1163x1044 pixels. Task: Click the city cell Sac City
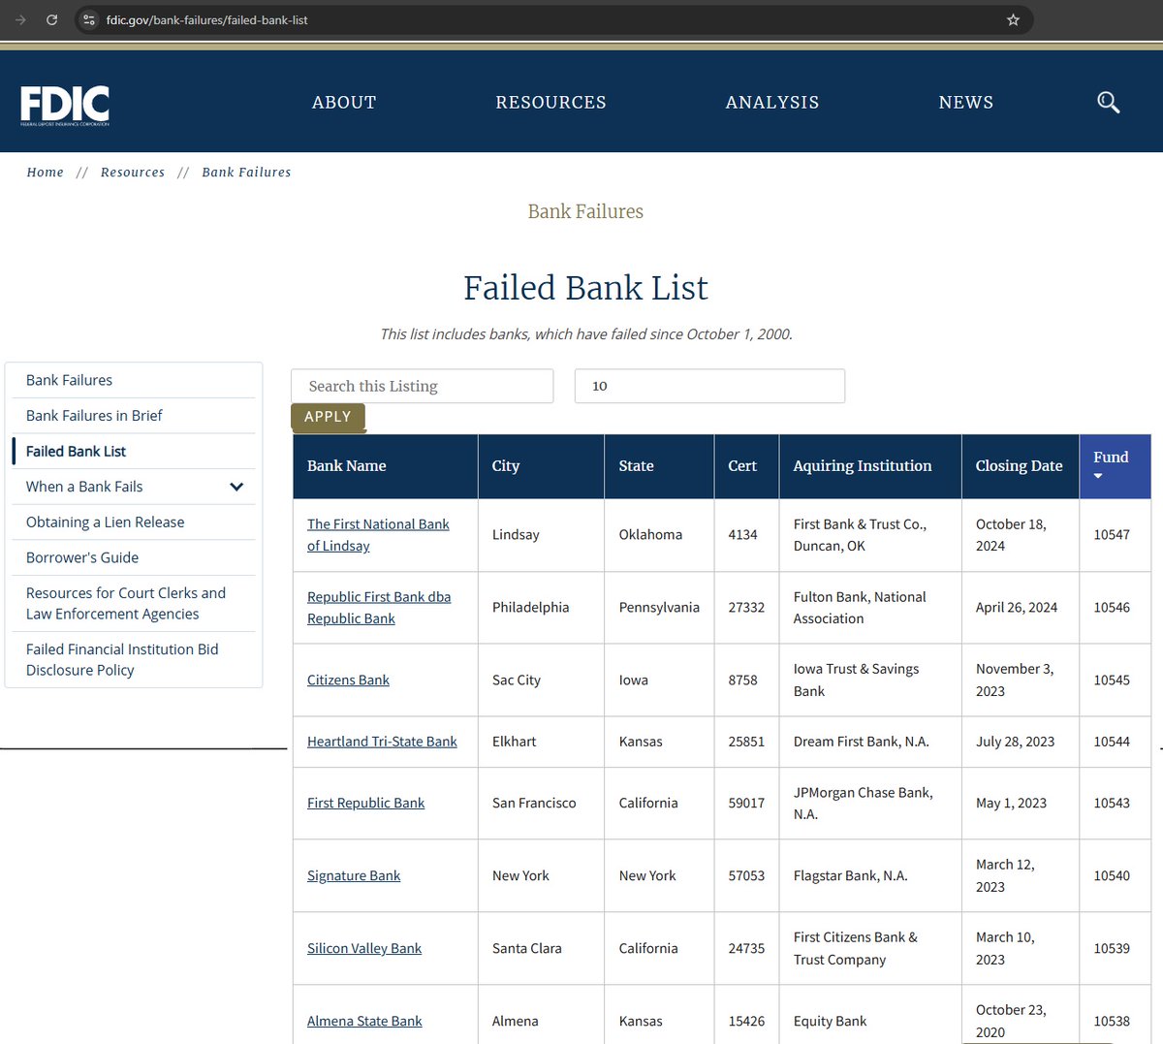point(517,680)
